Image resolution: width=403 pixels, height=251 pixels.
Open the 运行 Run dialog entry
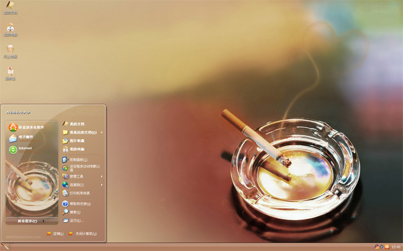[73, 220]
